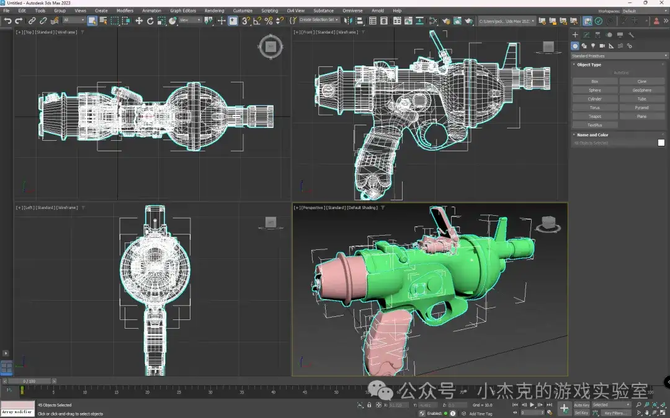Click the Select by Name icon
Viewport: 670px width, 418px height.
tap(103, 20)
